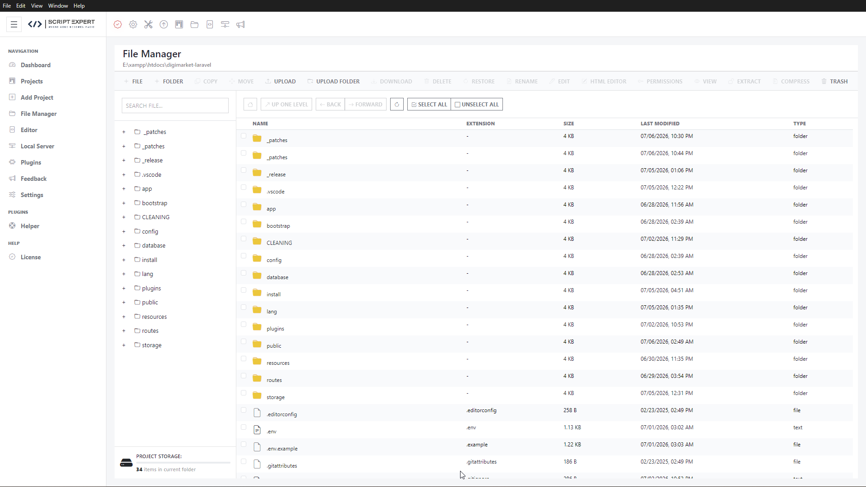Check the checkbox for the public folder row
Viewport: 866px width, 487px height.
(x=244, y=341)
